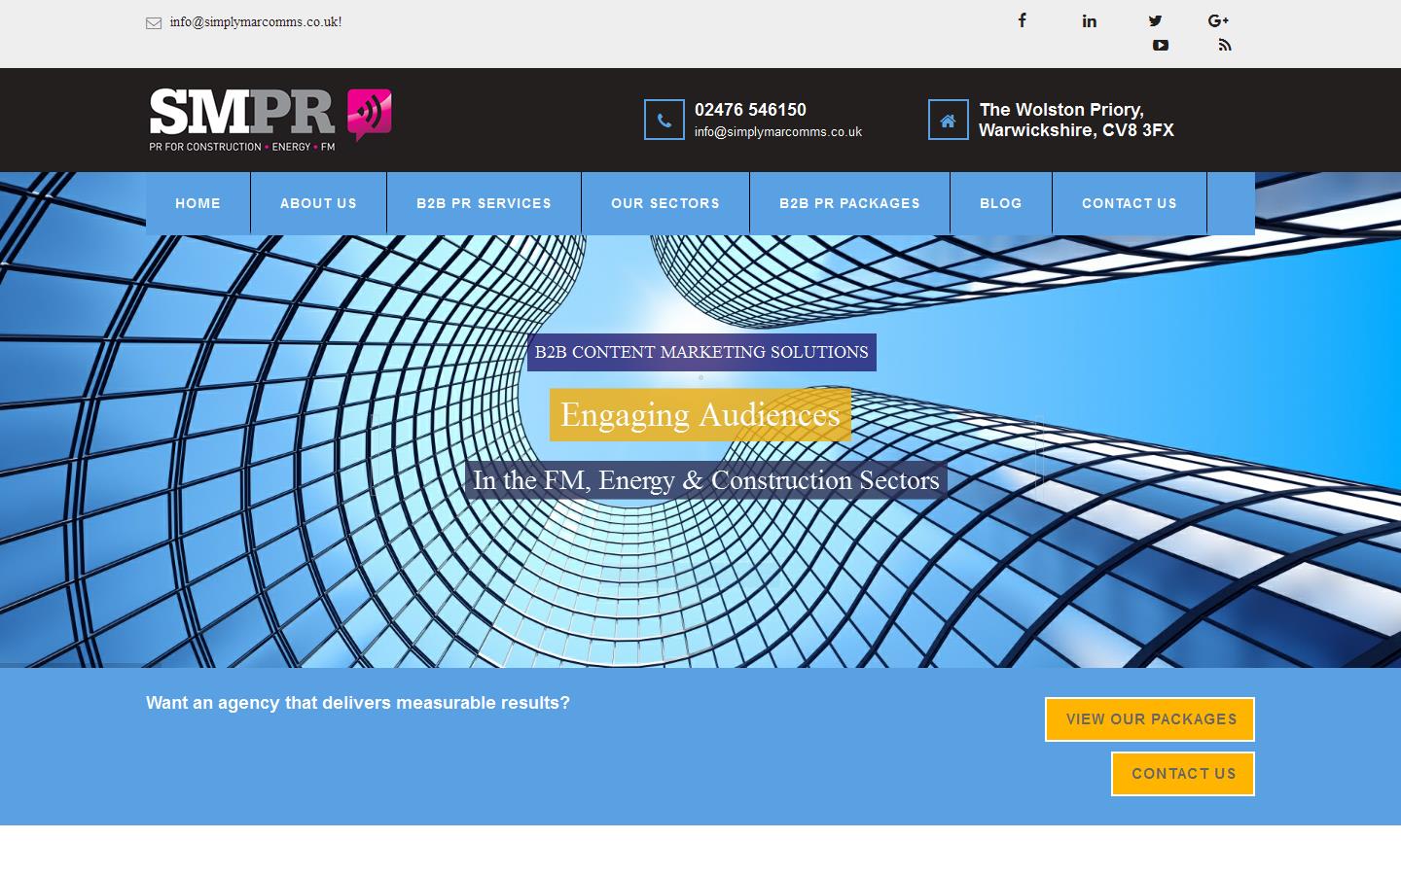Click the LinkedIn icon
This screenshot has height=875, width=1401.
pos(1089,20)
